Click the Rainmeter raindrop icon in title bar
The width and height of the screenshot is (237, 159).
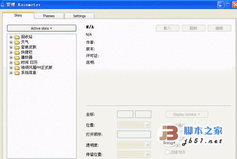(2, 5)
